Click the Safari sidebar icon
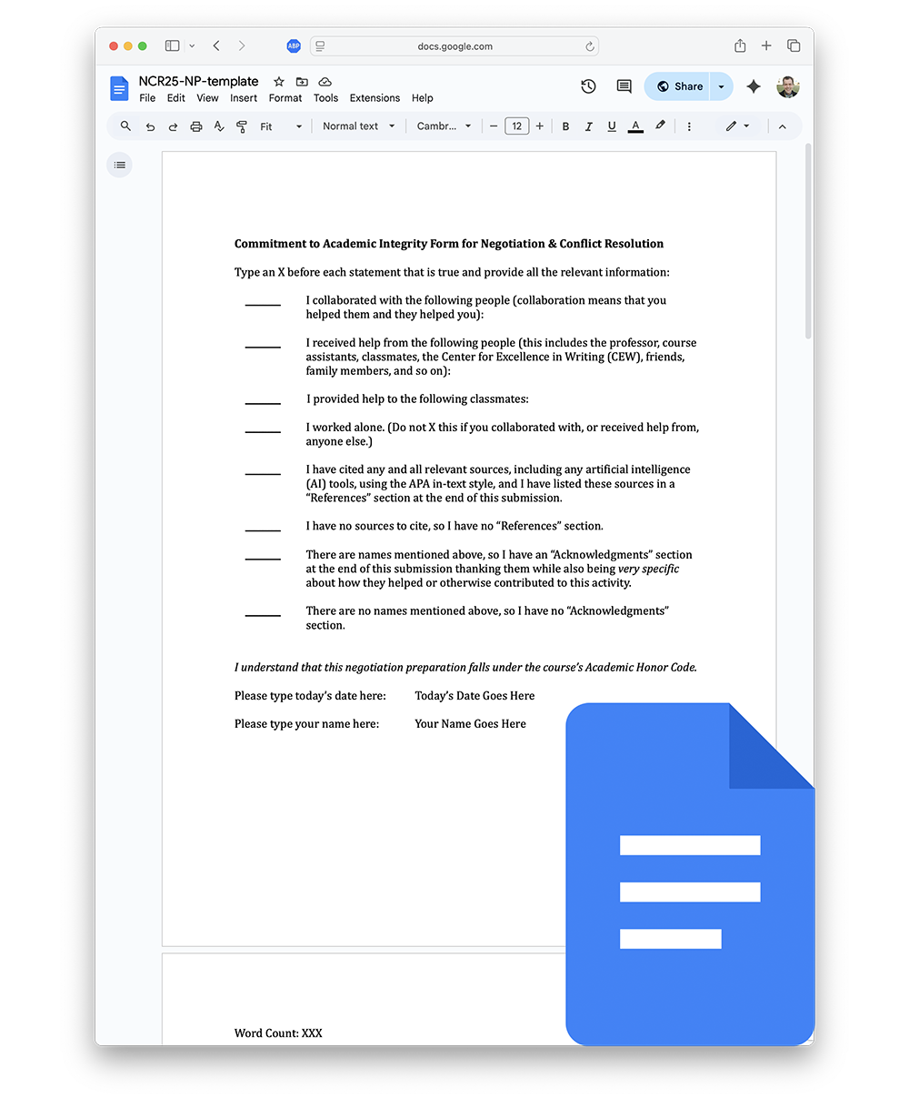This screenshot has width=909, height=1099. pyautogui.click(x=172, y=45)
